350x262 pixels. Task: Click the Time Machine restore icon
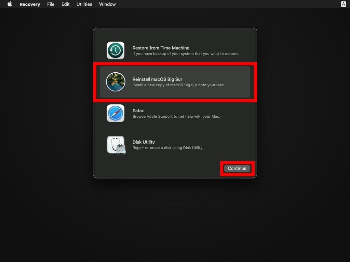[116, 50]
